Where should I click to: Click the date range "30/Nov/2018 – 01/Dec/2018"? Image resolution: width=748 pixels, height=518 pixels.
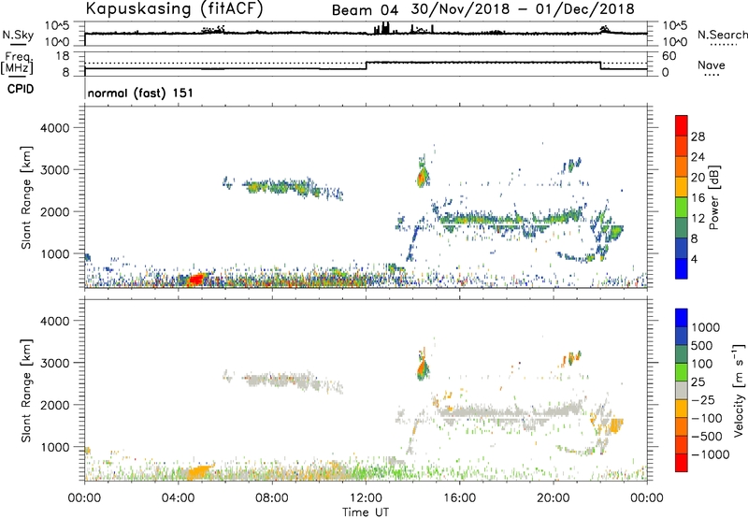click(x=523, y=9)
